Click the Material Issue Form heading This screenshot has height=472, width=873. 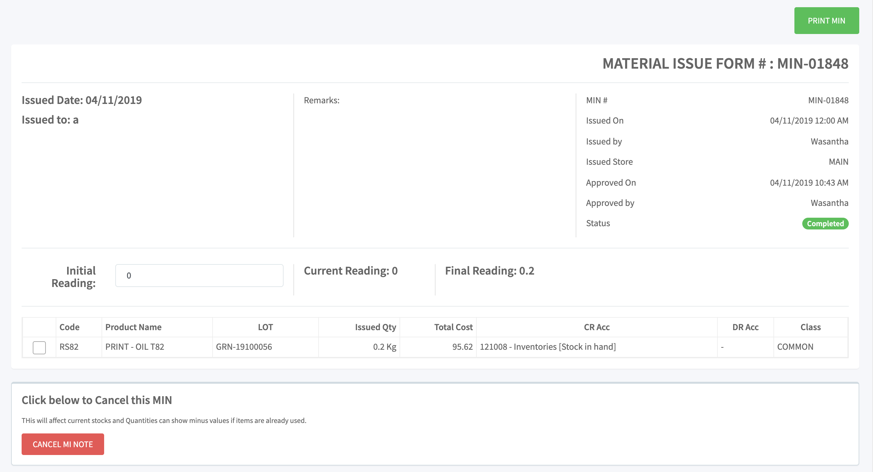pos(725,64)
